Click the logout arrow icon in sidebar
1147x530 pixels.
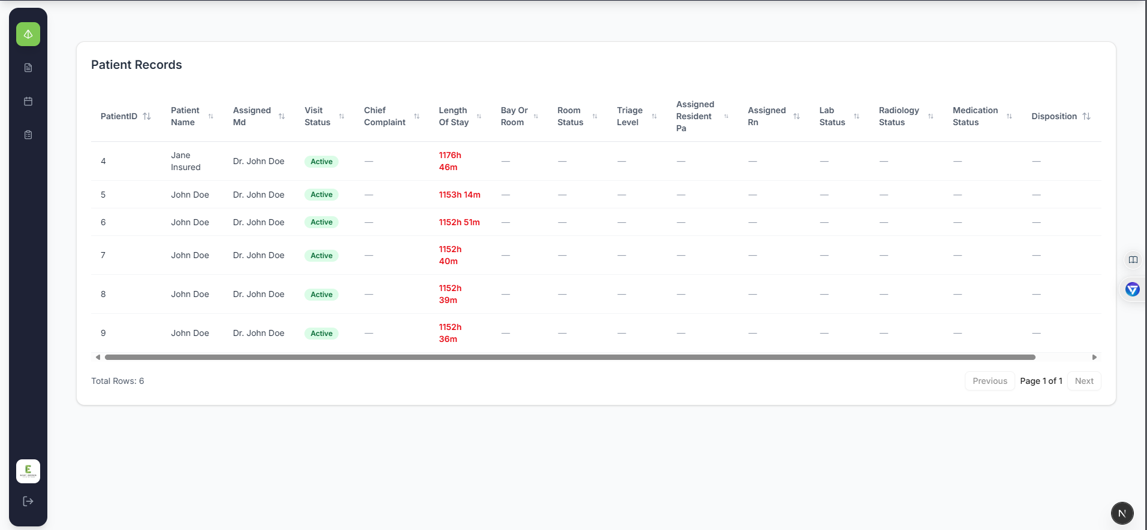pyautogui.click(x=28, y=501)
